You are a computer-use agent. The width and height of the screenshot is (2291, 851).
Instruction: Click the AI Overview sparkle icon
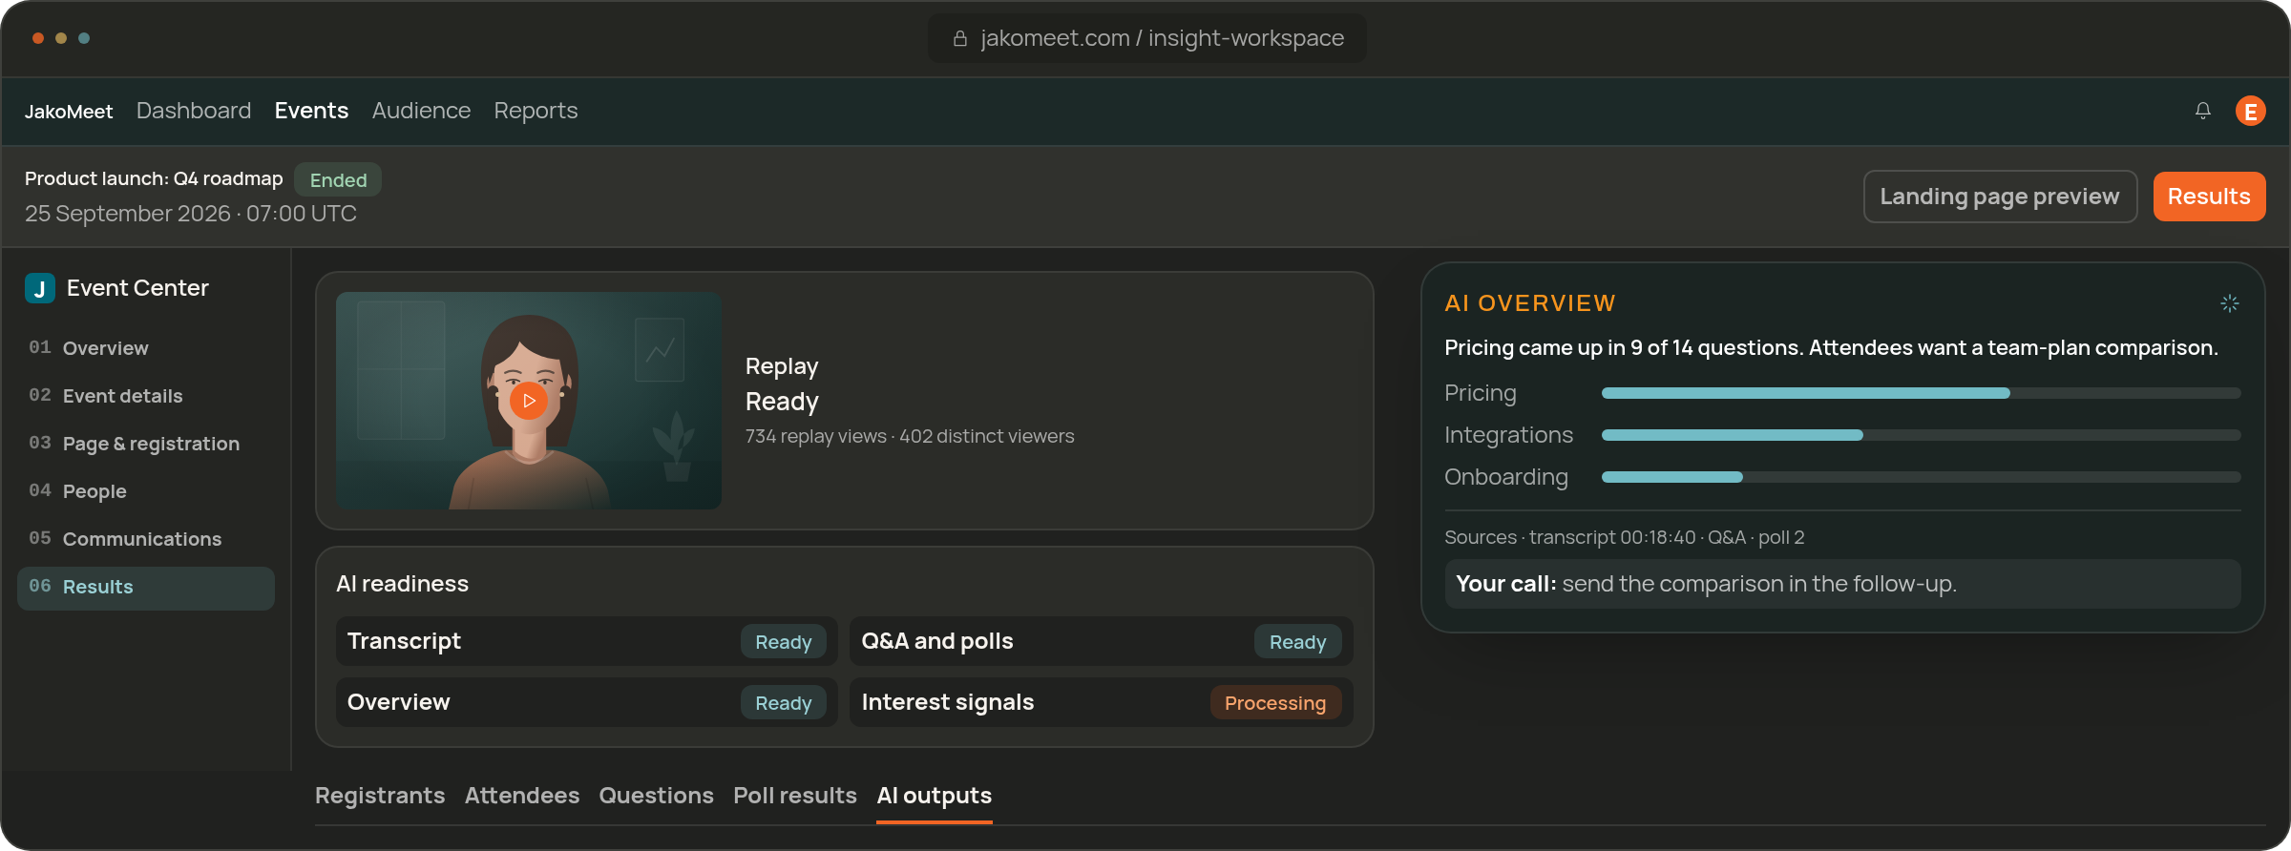click(x=2230, y=303)
